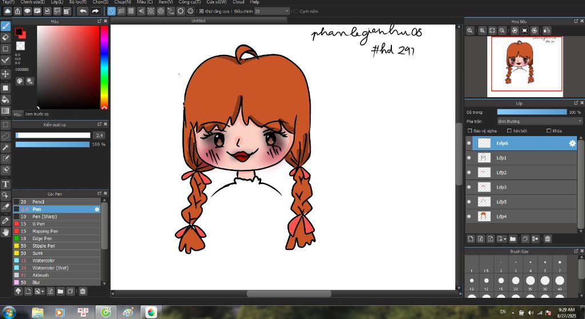
Task: Expand the add-brush dropdown arrow in brush panel
Action: coord(43,292)
